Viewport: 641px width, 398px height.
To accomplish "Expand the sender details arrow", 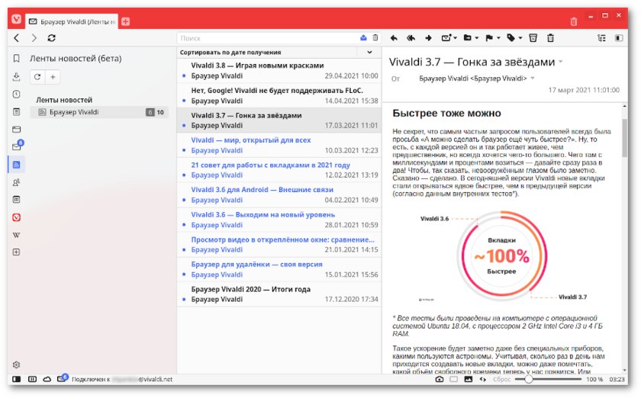I will tap(533, 78).
